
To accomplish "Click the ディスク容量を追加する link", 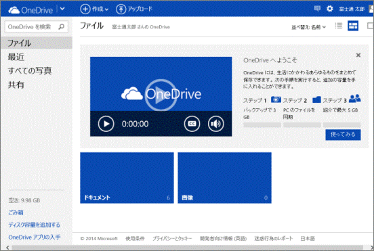I will 34,225.
